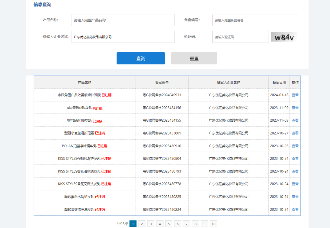Click the 产品名称 column header
This screenshot has height=228, width=330.
(x=85, y=83)
